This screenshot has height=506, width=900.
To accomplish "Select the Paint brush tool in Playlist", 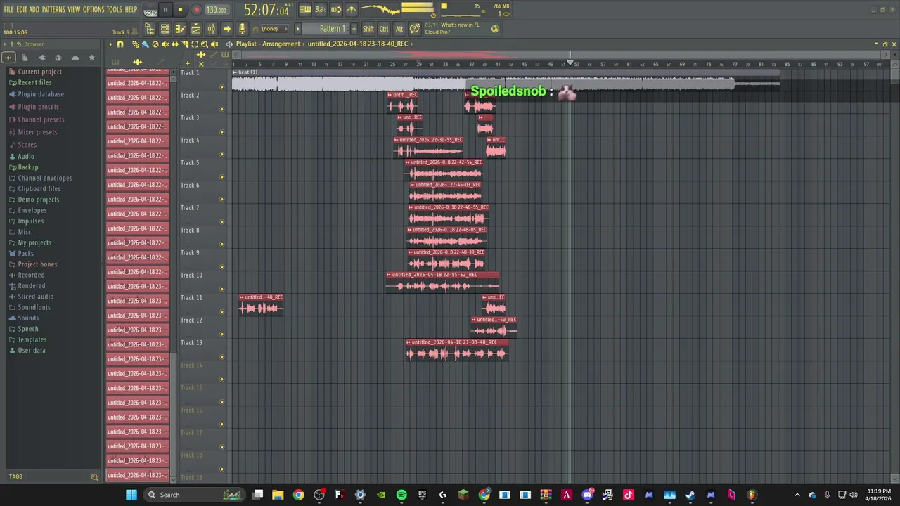I will [x=145, y=44].
